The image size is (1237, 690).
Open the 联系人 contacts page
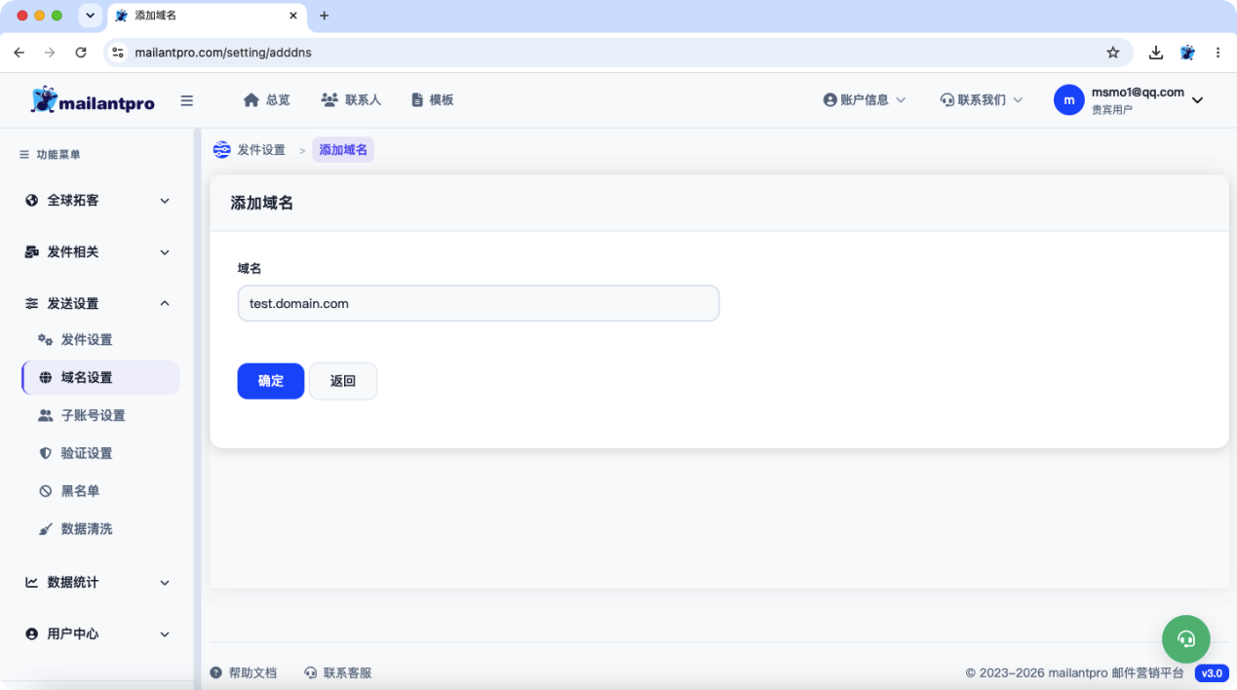pyautogui.click(x=351, y=100)
